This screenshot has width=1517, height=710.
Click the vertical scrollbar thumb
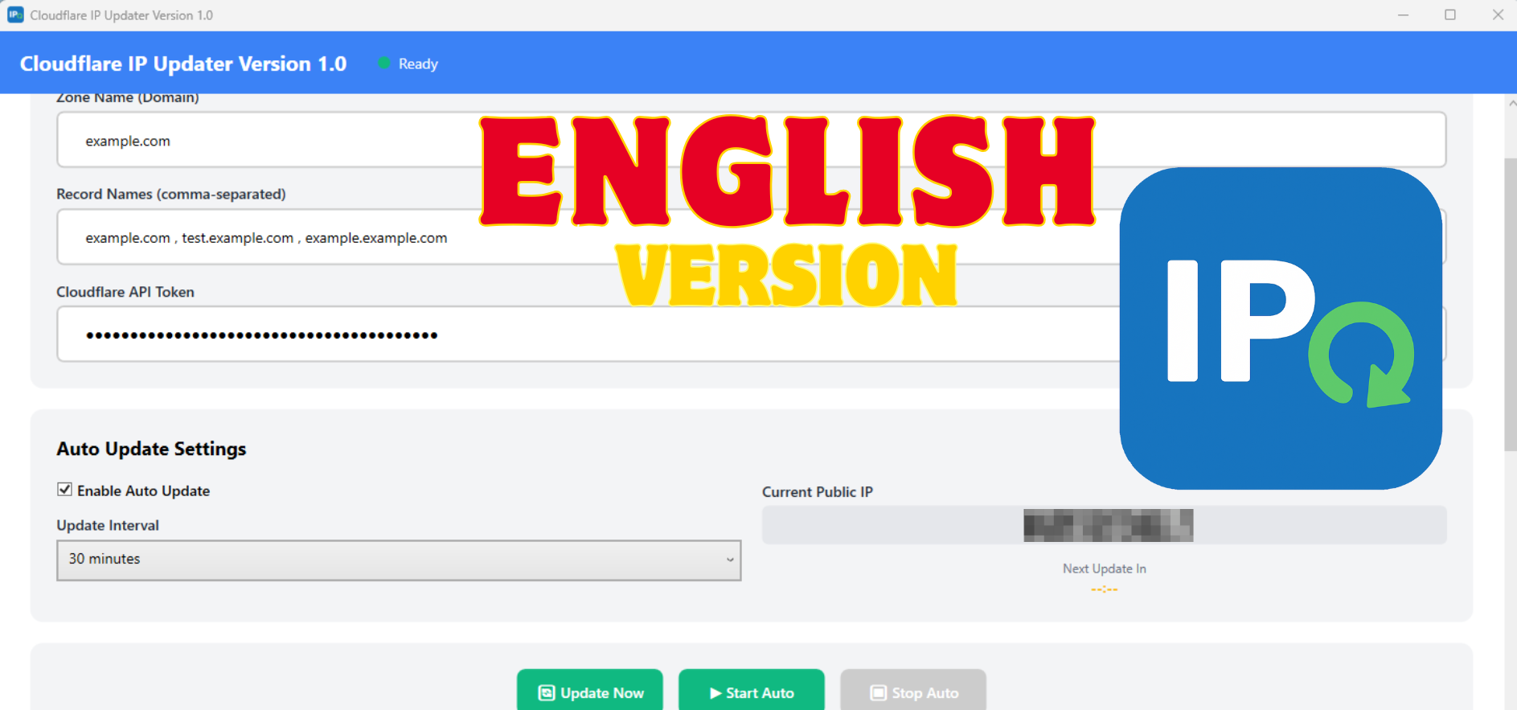pos(1511,306)
